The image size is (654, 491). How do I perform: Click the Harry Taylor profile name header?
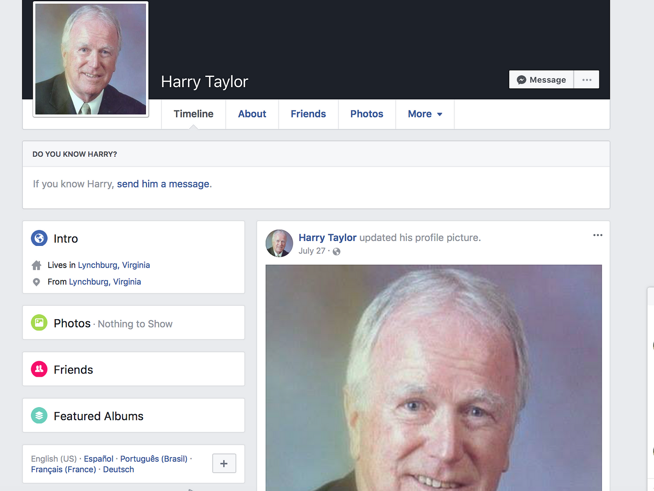tap(204, 82)
